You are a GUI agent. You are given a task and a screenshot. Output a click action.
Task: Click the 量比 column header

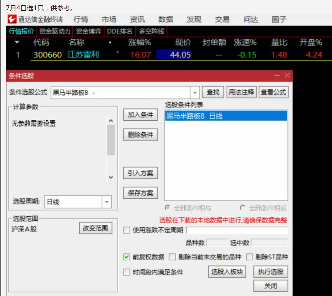(x=279, y=42)
